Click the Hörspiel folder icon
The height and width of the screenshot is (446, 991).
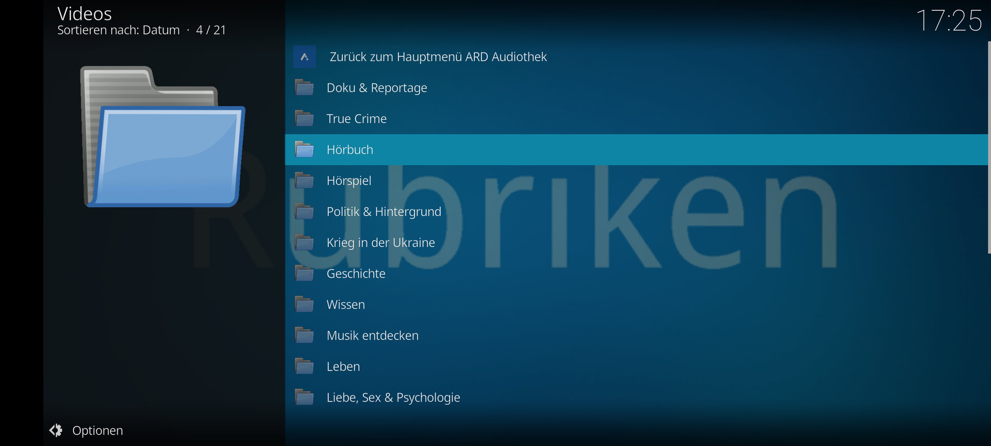click(305, 181)
